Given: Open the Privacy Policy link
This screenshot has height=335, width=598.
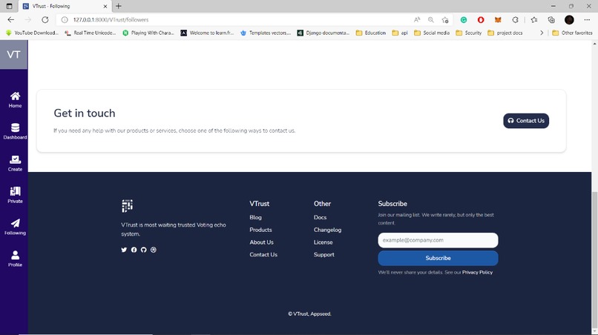Looking at the screenshot, I should coord(477,272).
